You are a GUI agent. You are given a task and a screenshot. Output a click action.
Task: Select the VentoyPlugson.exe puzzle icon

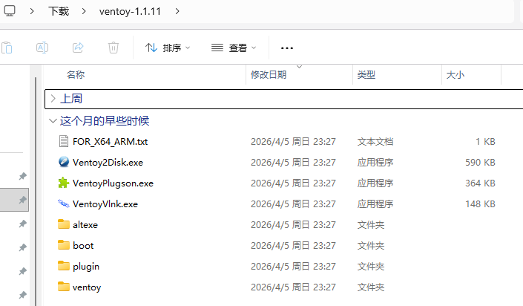point(63,183)
